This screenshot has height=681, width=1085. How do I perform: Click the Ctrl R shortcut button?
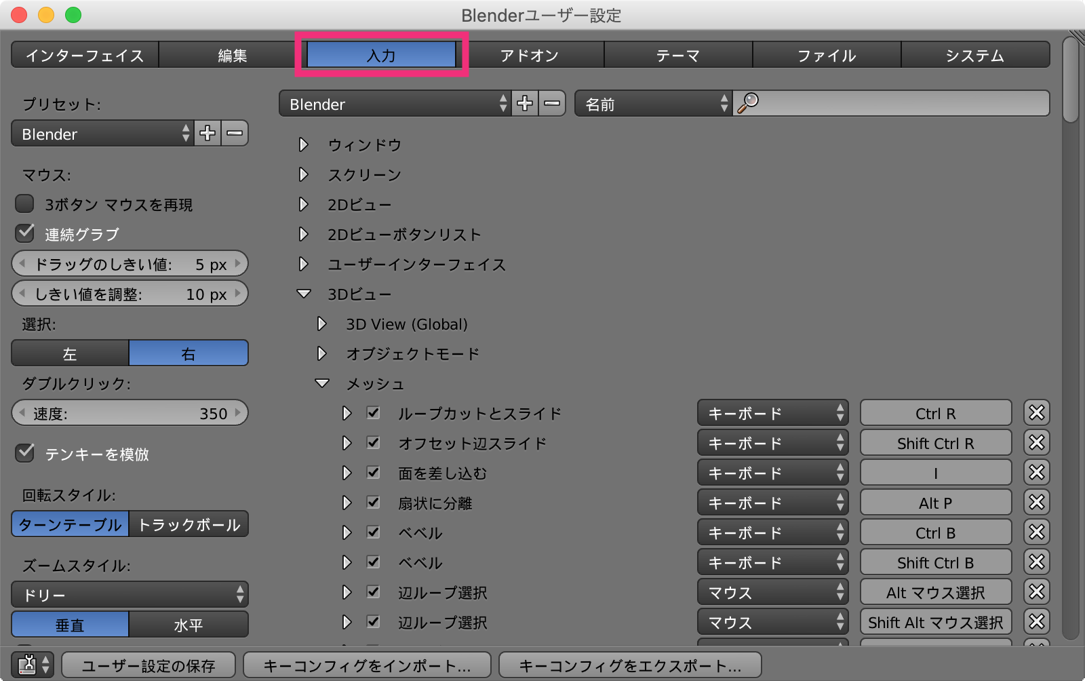coord(936,413)
